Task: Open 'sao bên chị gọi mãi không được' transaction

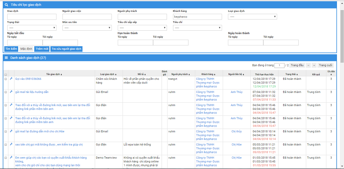Action: pos(49,144)
